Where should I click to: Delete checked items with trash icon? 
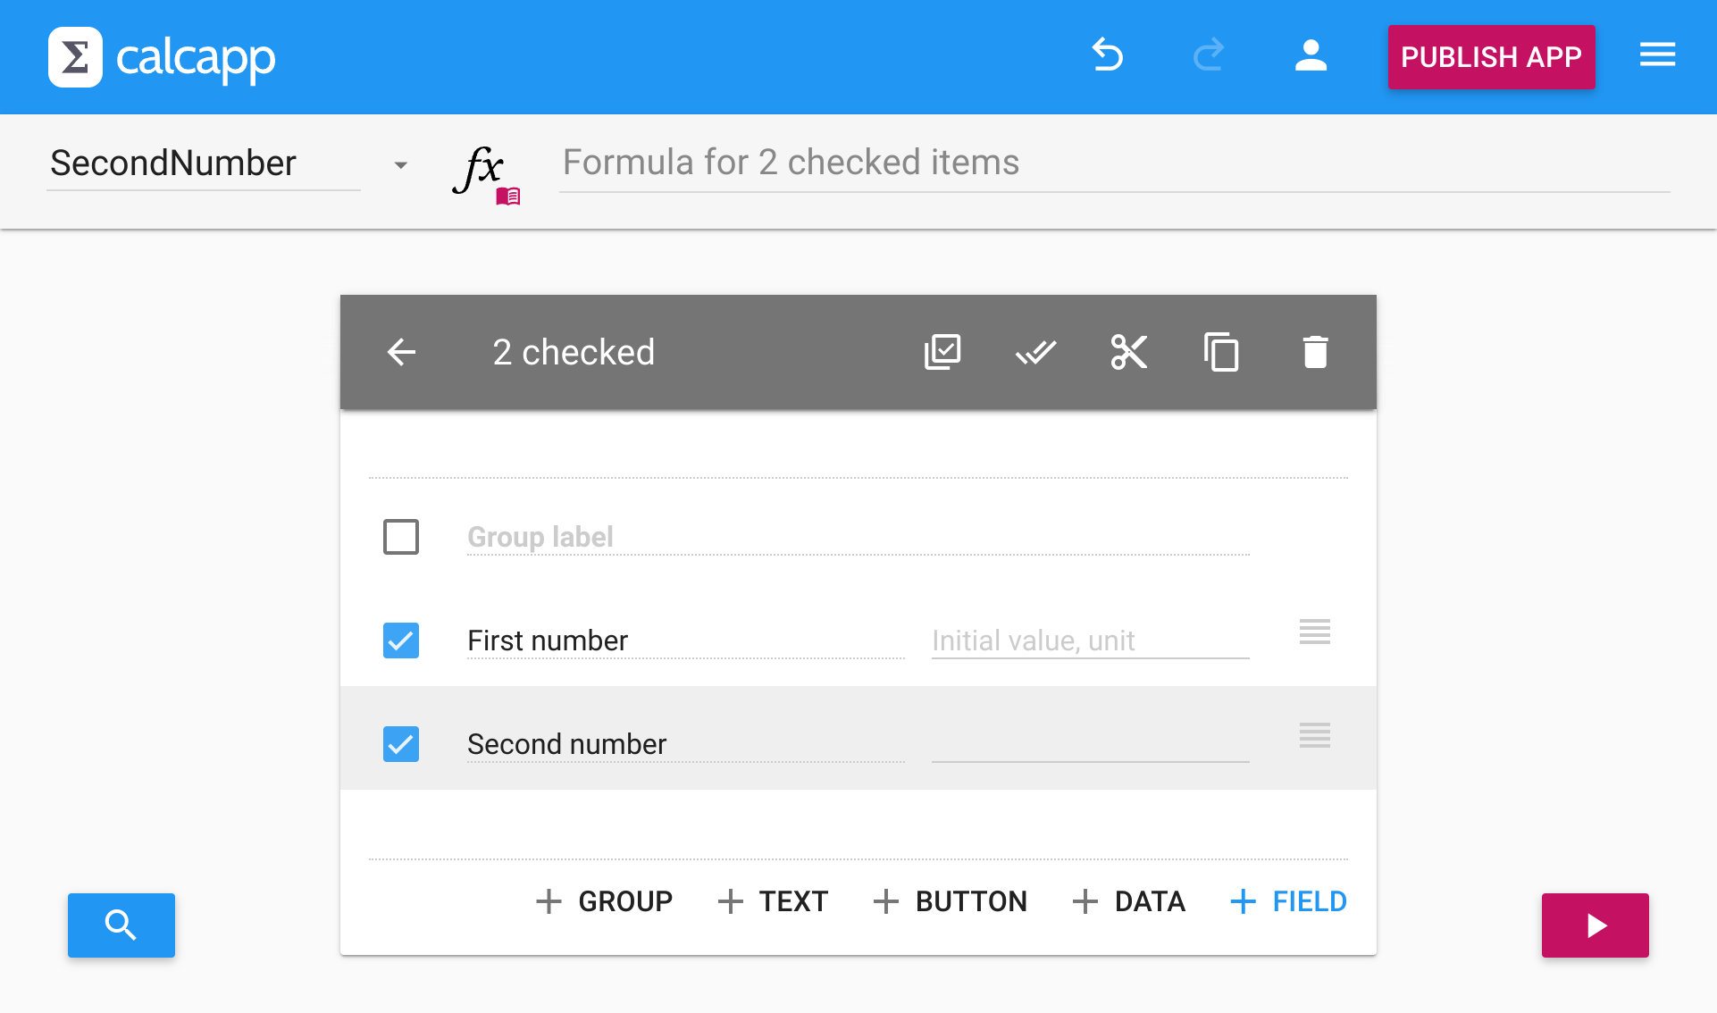[1315, 352]
